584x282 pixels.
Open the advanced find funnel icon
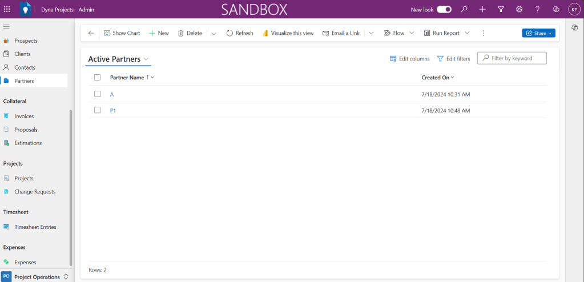coord(501,9)
